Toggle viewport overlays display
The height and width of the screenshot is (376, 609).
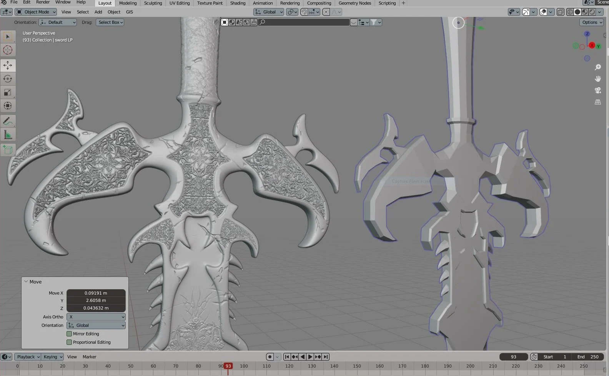(x=543, y=12)
